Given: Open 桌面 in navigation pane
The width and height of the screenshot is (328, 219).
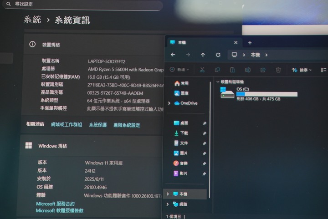Looking at the screenshot, I should click(x=181, y=123).
